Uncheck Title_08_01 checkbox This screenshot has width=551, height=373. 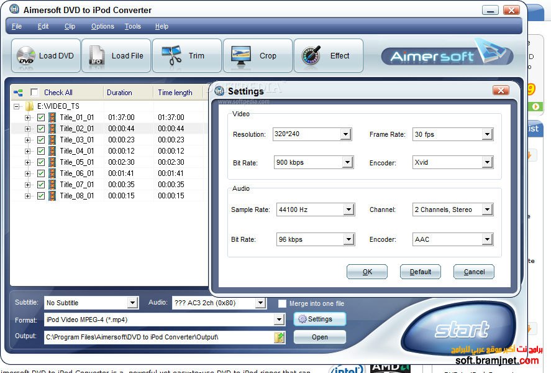[41, 196]
